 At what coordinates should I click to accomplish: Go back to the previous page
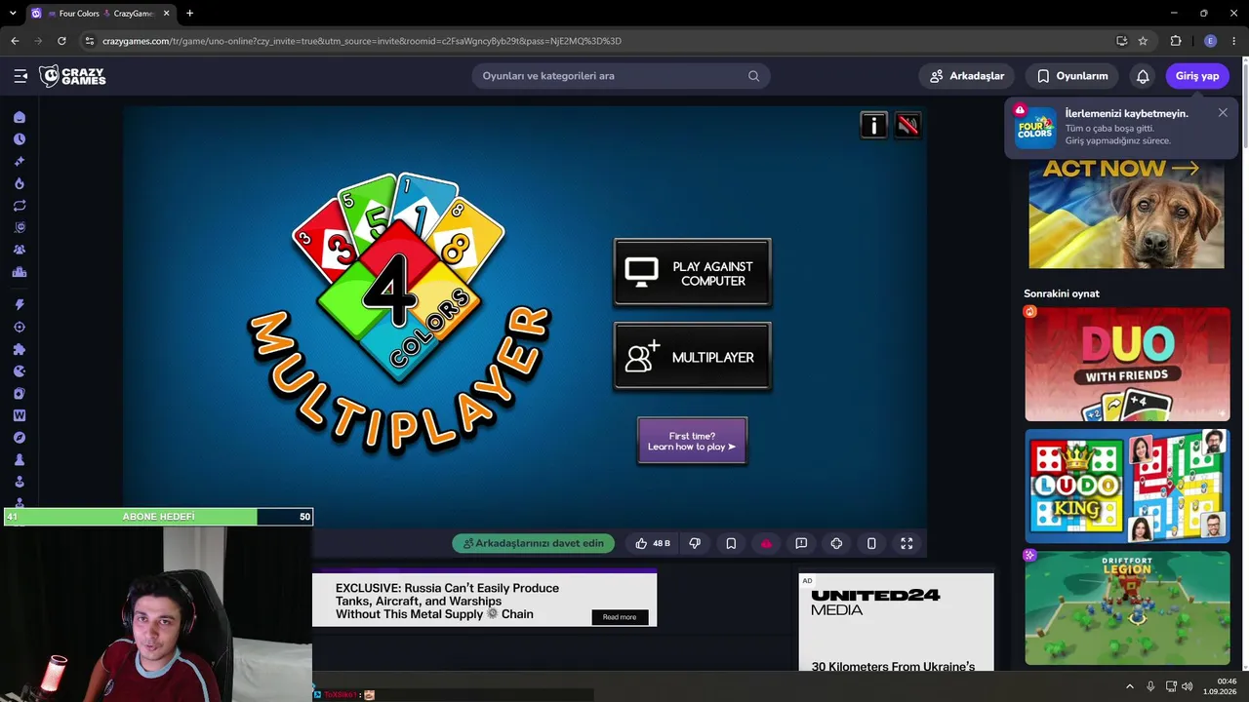click(15, 41)
